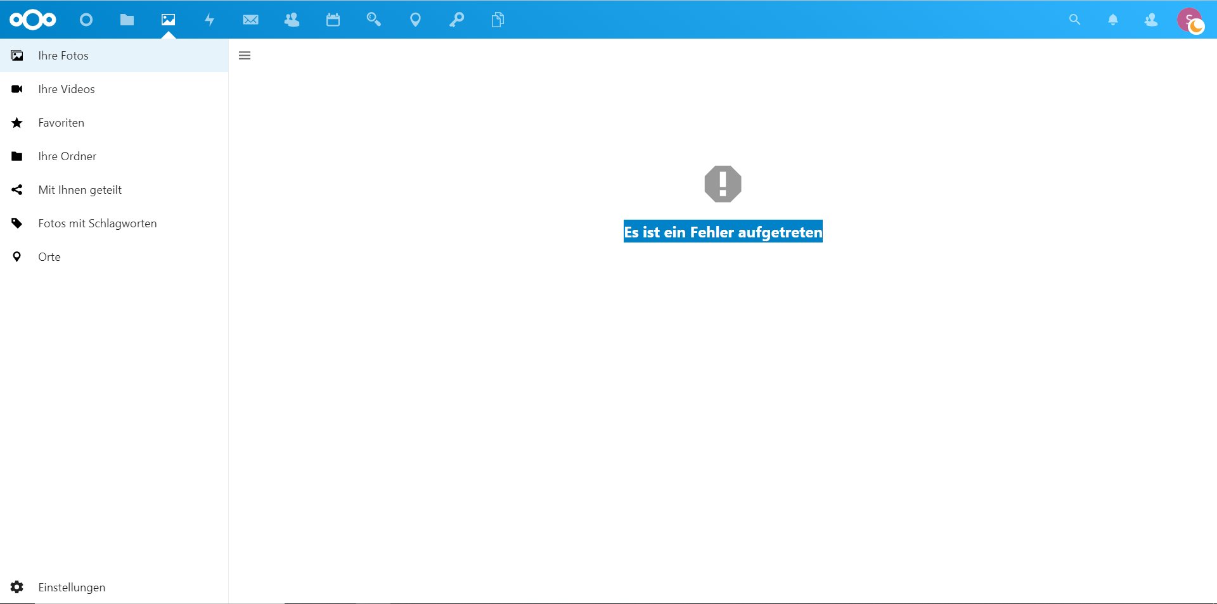This screenshot has width=1217, height=604.
Task: Open unified search
Action: [1074, 20]
